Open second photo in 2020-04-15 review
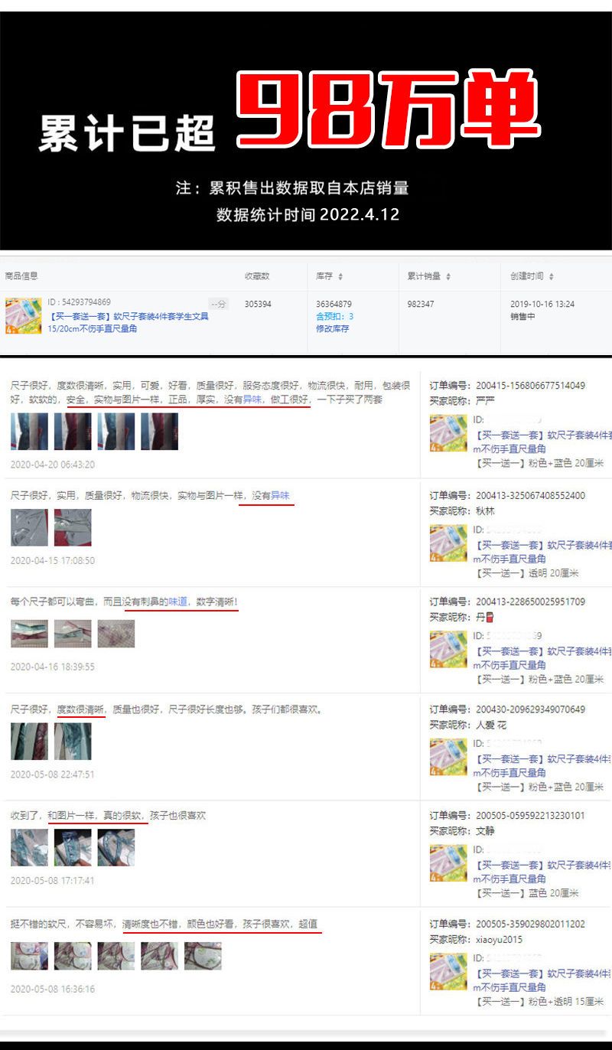Screen dimensions: 612x1050 (x=73, y=527)
